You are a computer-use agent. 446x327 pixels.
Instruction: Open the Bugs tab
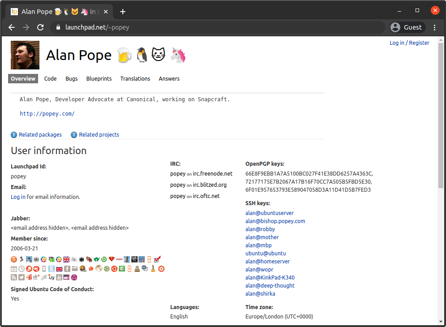[x=71, y=79]
